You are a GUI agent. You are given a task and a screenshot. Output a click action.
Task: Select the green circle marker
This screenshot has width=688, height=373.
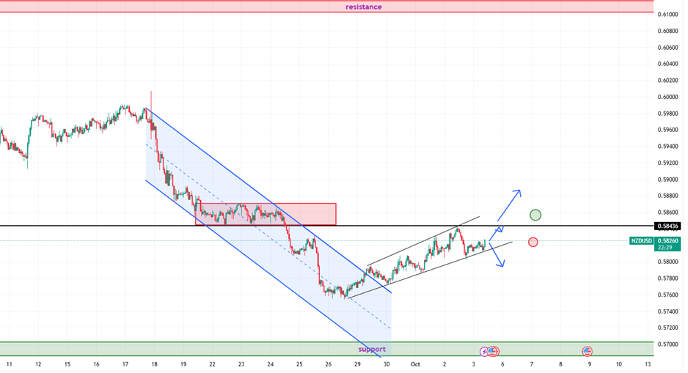pyautogui.click(x=535, y=215)
